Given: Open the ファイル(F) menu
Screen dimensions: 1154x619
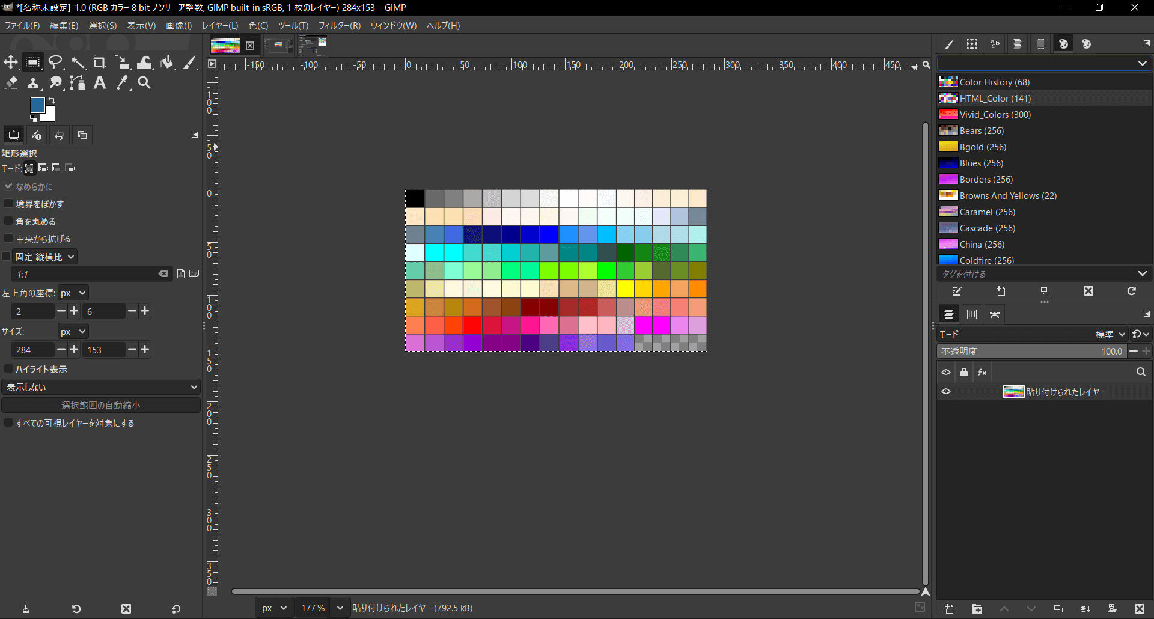Looking at the screenshot, I should [22, 25].
